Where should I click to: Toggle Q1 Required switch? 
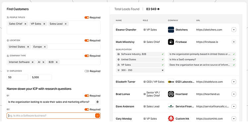coord(87,95)
